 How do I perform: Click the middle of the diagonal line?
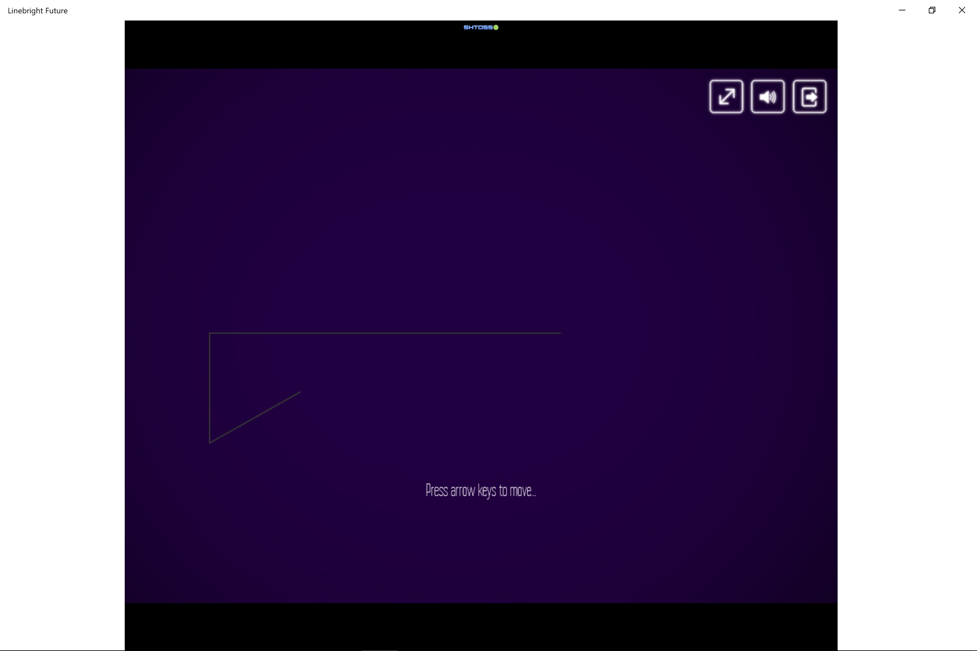tap(255, 417)
